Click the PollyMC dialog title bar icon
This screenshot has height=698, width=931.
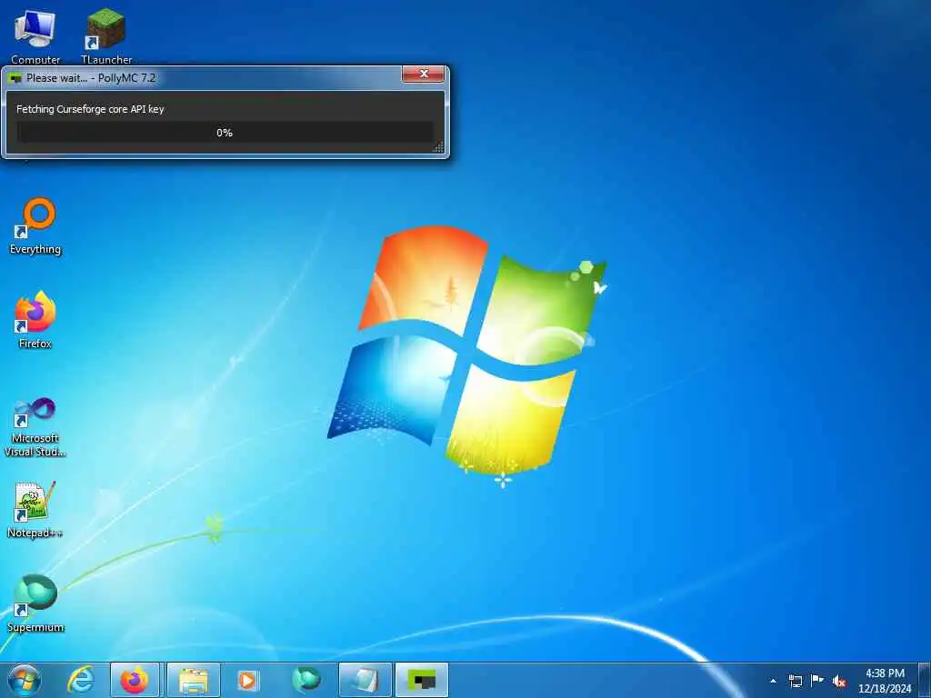(15, 78)
